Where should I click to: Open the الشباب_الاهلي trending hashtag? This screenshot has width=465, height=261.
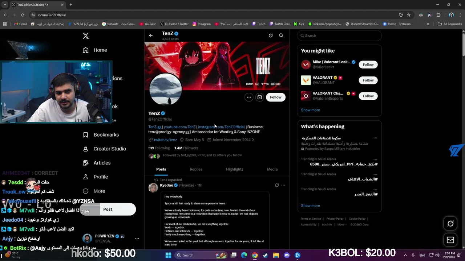(x=363, y=179)
